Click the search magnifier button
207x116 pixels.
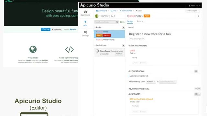[117, 22]
